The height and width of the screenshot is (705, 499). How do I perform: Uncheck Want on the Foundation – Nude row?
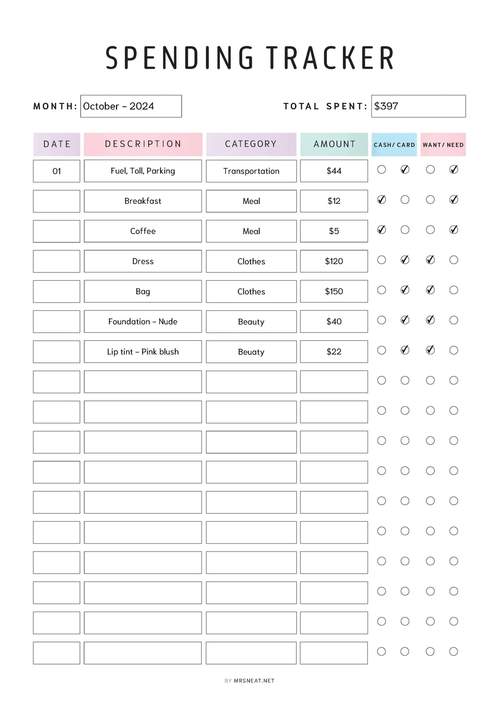(430, 320)
